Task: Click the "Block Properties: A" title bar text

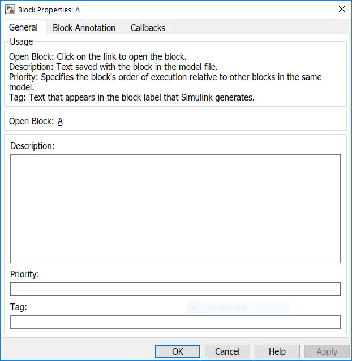Action: (x=49, y=10)
